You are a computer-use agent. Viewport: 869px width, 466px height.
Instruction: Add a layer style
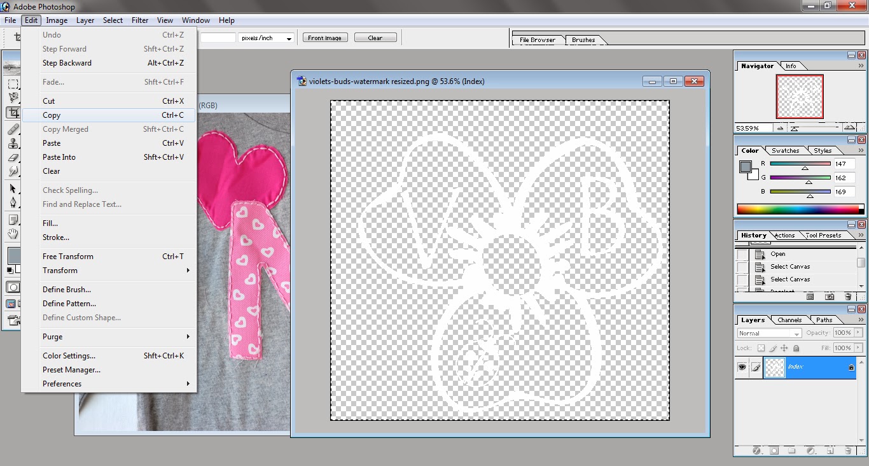[x=757, y=451]
